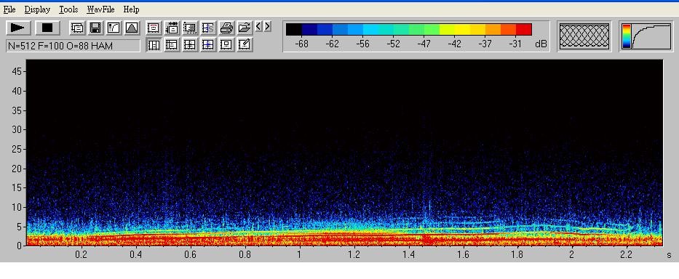This screenshot has width=679, height=279.
Task: Open the Tools menu
Action: point(69,9)
